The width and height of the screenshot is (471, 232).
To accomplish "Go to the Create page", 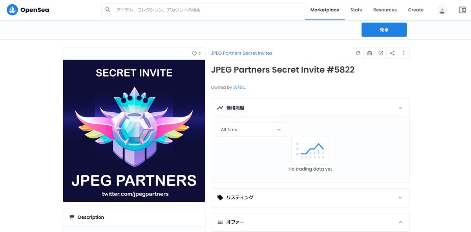I will click(x=416, y=10).
